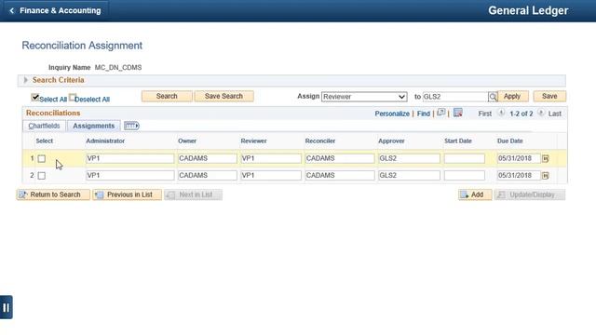Click row 2 Start Date field
The image size is (596, 335).
click(x=465, y=176)
